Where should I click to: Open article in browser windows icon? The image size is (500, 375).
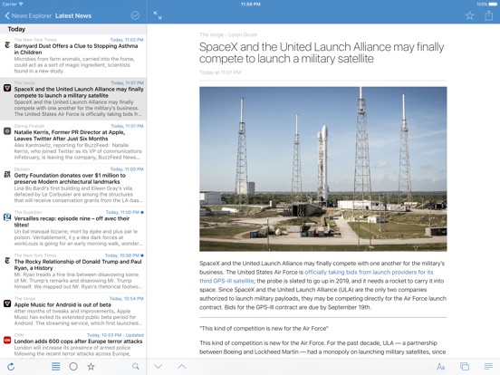coord(465,367)
